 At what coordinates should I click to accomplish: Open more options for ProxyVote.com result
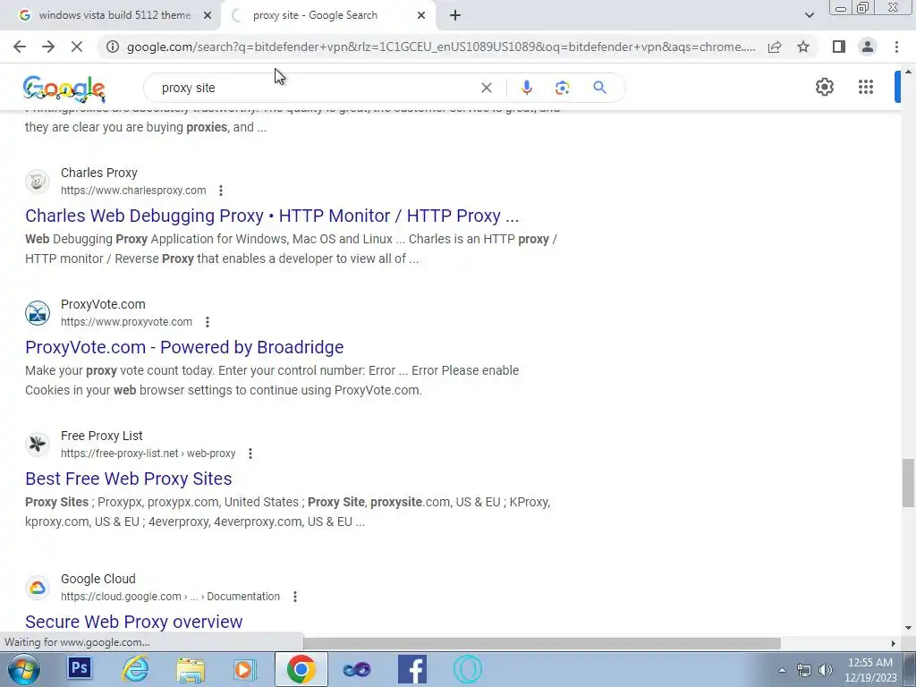click(208, 322)
